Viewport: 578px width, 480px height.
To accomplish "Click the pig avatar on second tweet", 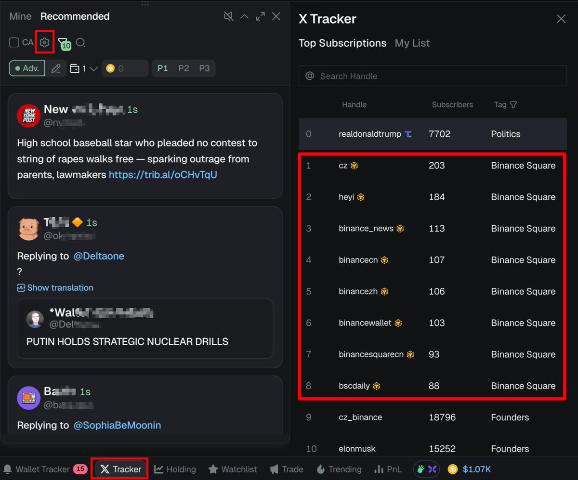I will pos(28,229).
